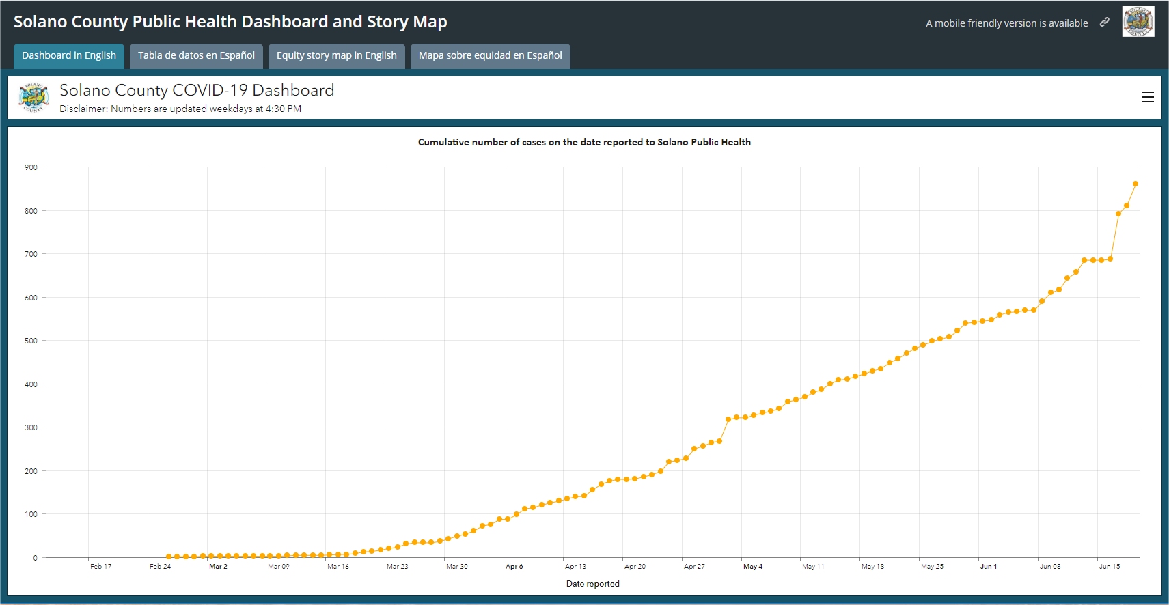This screenshot has height=605, width=1169.
Task: Click the chart title about cumulative cases
Action: (584, 142)
